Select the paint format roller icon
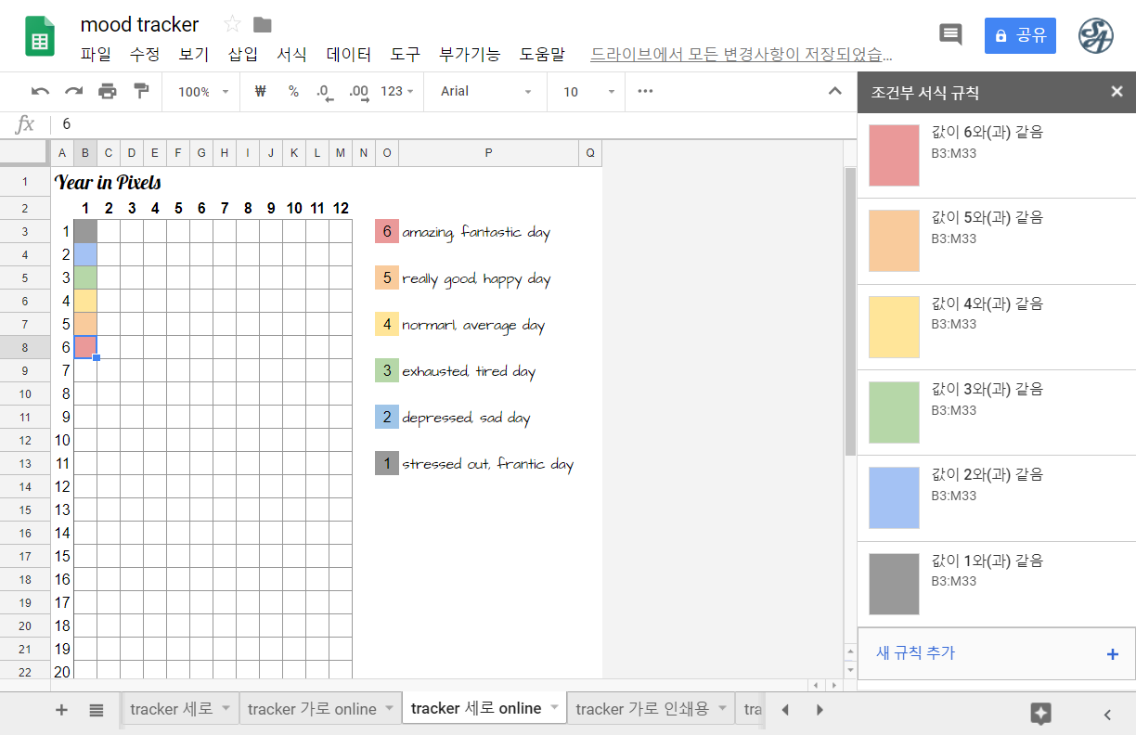This screenshot has height=735, width=1136. 141,91
